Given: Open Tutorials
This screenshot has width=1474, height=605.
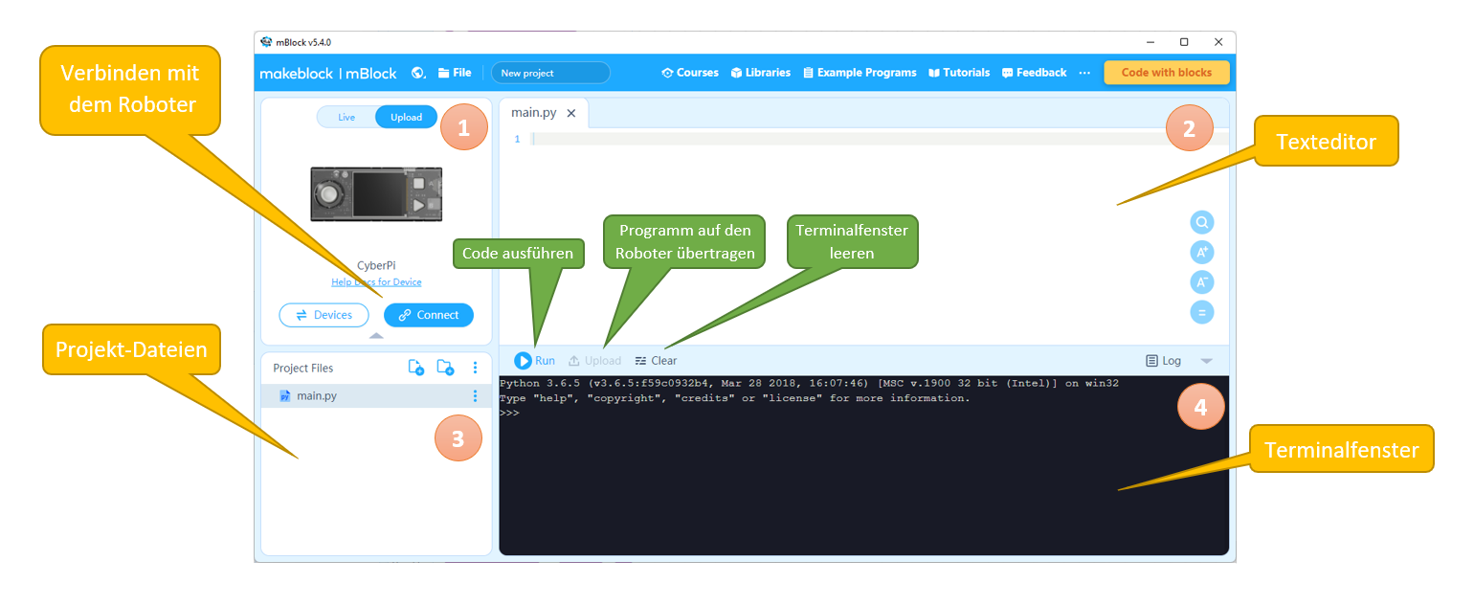Looking at the screenshot, I should pos(959,73).
